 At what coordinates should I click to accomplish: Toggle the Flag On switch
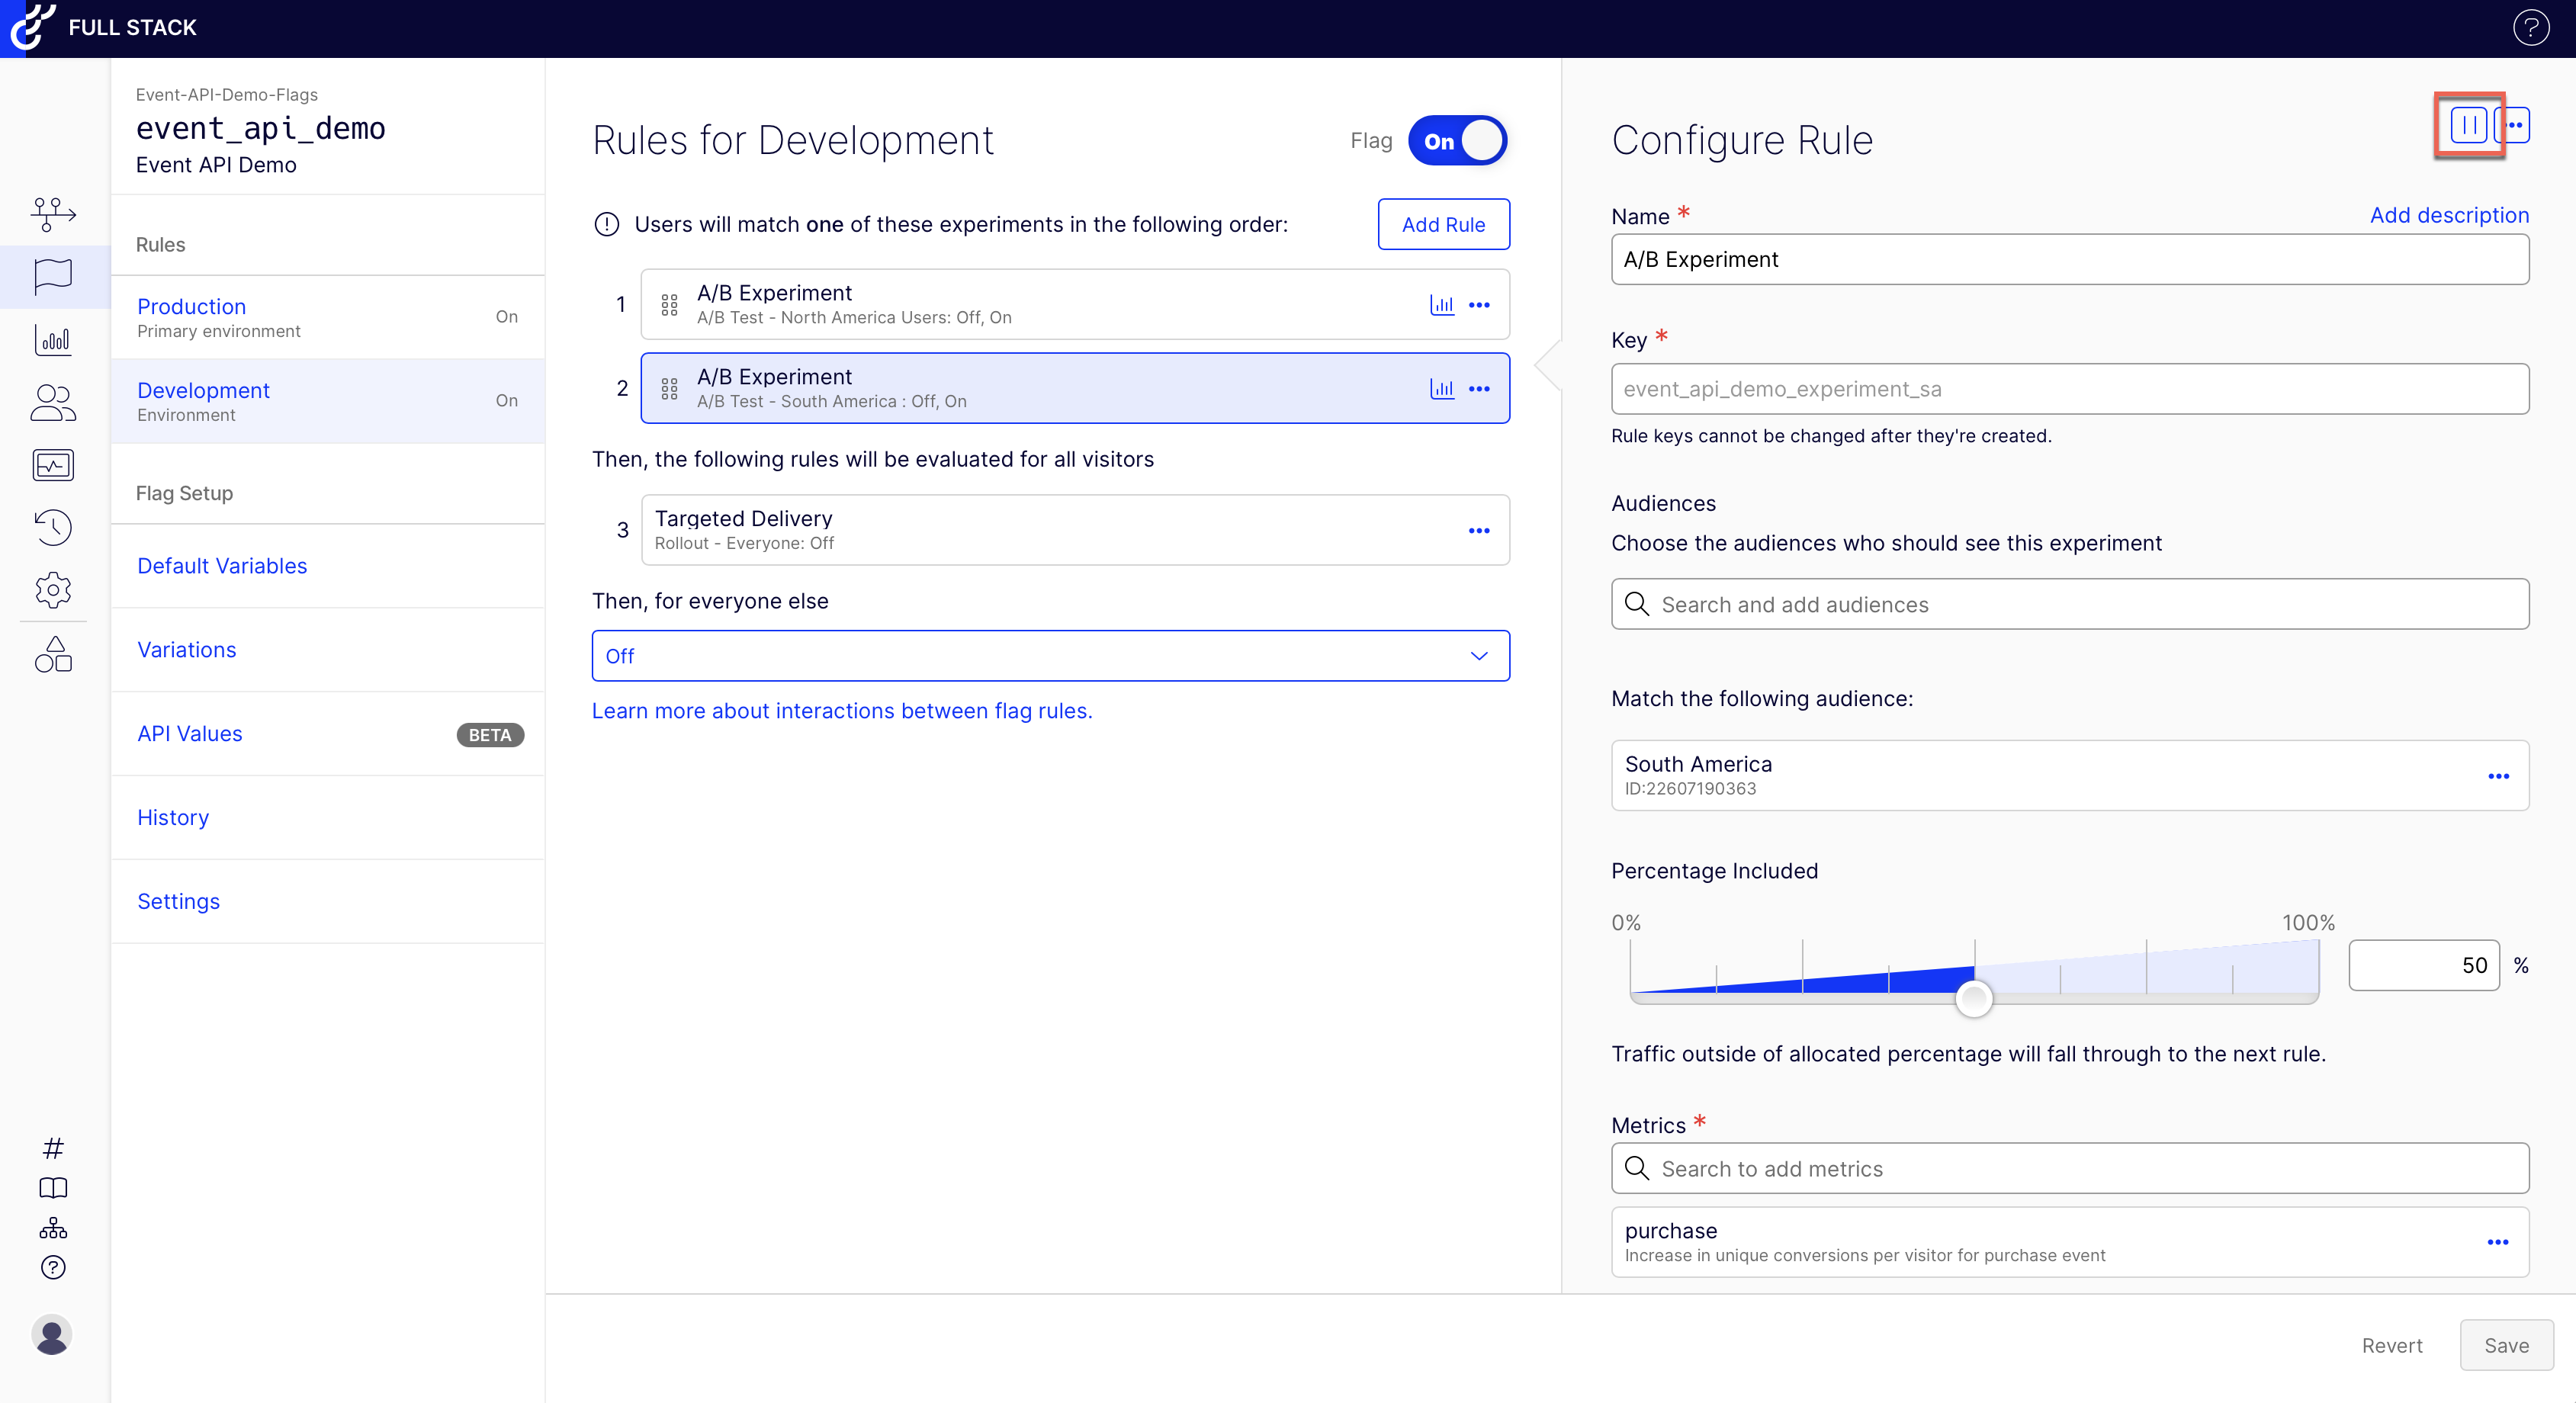[1457, 141]
